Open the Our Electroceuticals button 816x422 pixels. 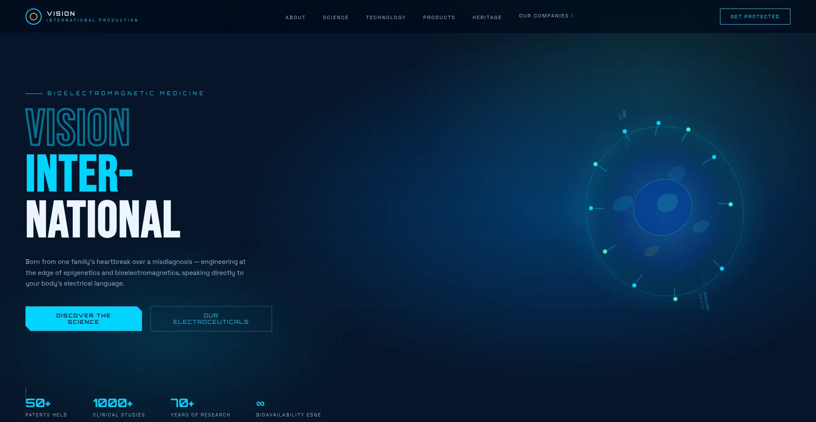[x=211, y=319]
